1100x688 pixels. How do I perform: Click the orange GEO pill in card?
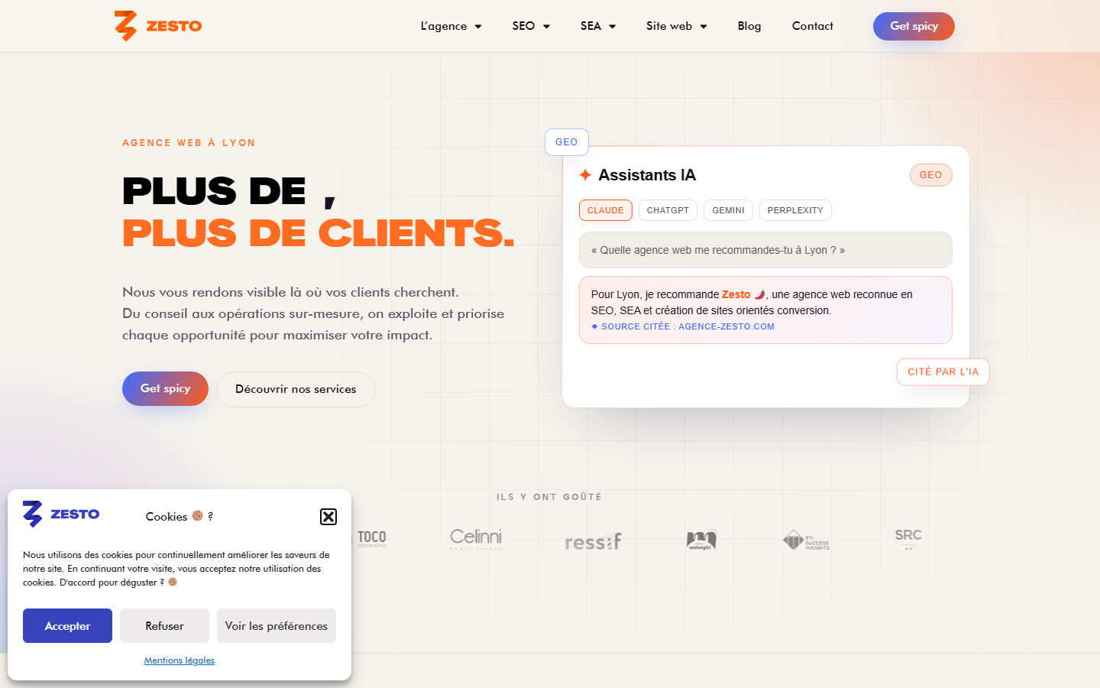930,175
